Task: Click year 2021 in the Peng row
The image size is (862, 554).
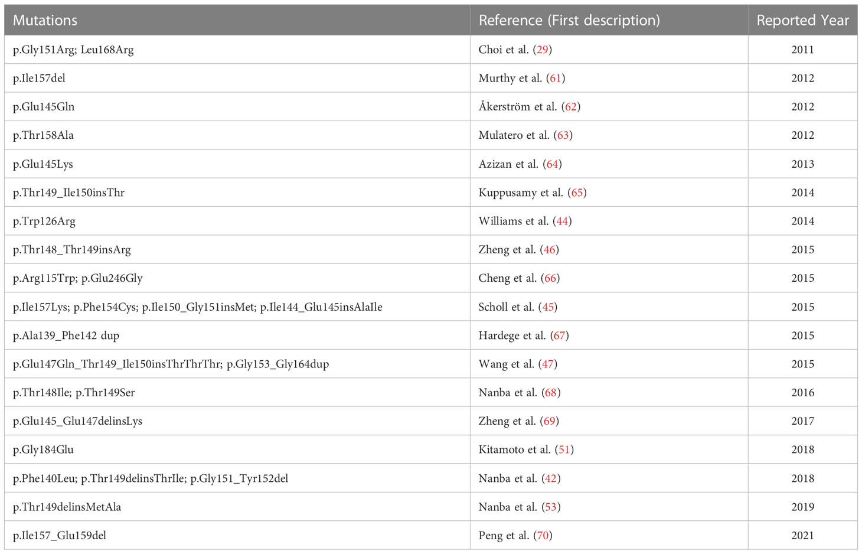Action: tap(803, 536)
